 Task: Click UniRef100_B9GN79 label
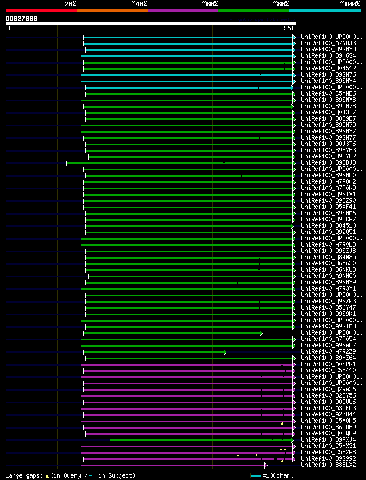328,125
